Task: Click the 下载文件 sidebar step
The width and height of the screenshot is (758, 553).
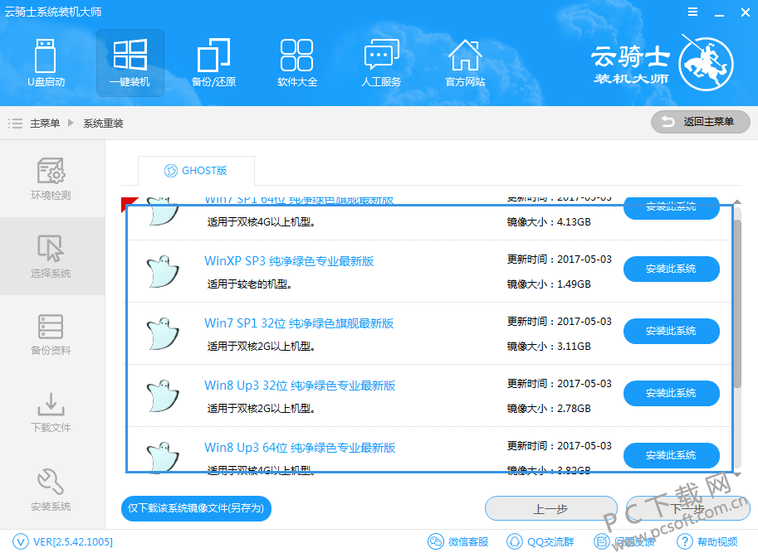Action: click(51, 412)
